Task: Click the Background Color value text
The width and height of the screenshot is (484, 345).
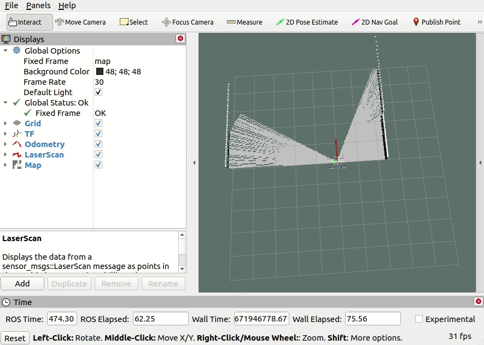Action: (123, 72)
